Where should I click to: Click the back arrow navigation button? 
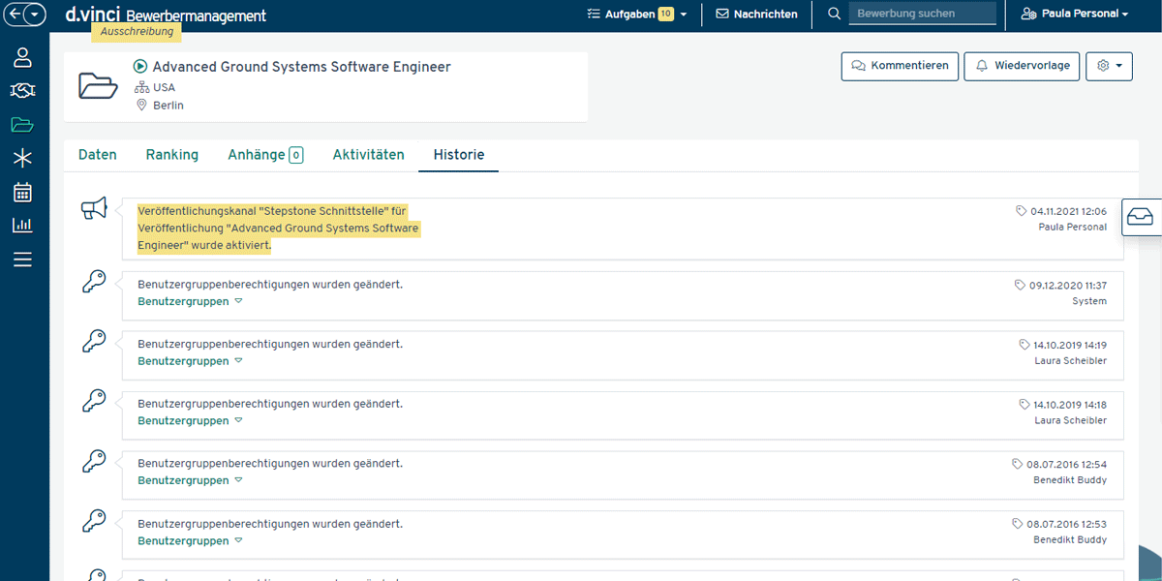[x=15, y=15]
